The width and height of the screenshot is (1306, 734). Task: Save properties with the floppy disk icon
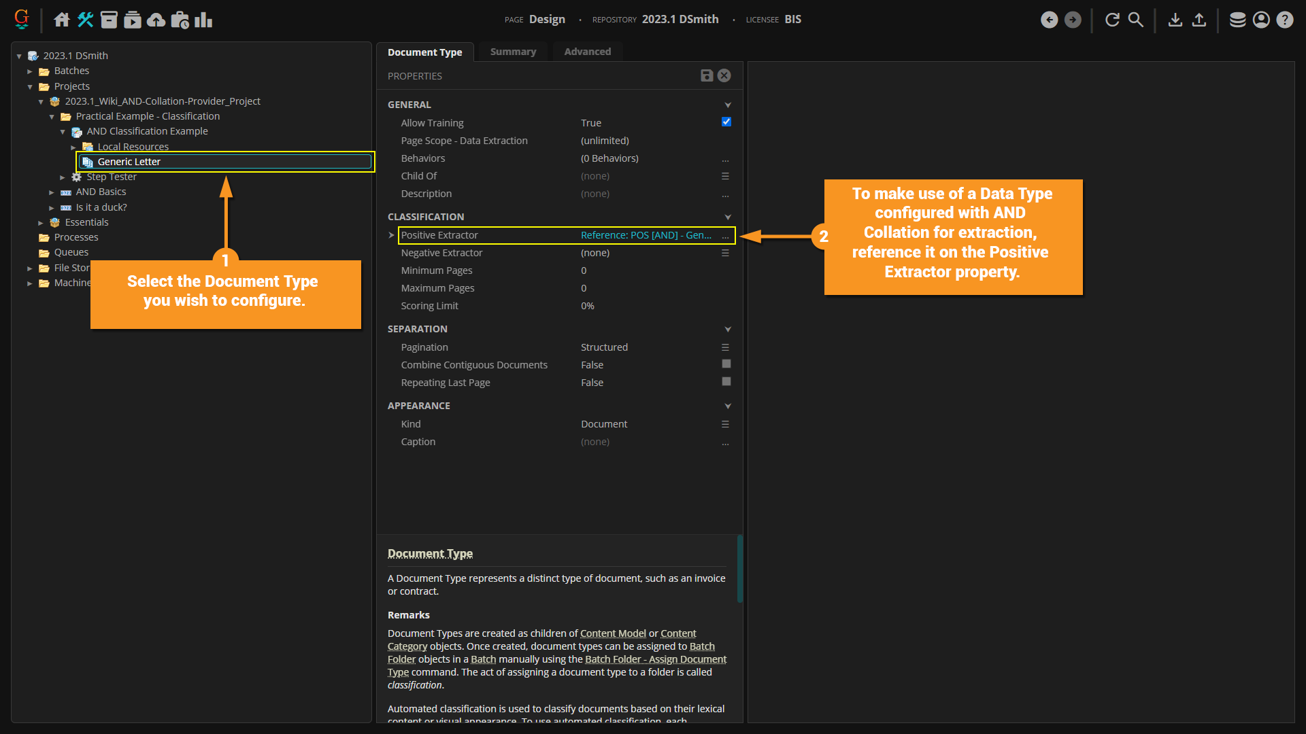[x=707, y=75]
